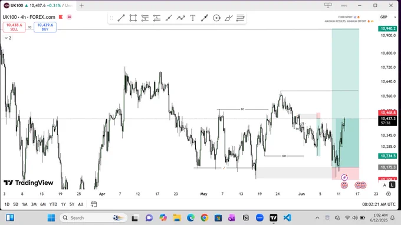The width and height of the screenshot is (401, 225).
Task: Click the current price 10,437.3 label
Action: (x=387, y=121)
